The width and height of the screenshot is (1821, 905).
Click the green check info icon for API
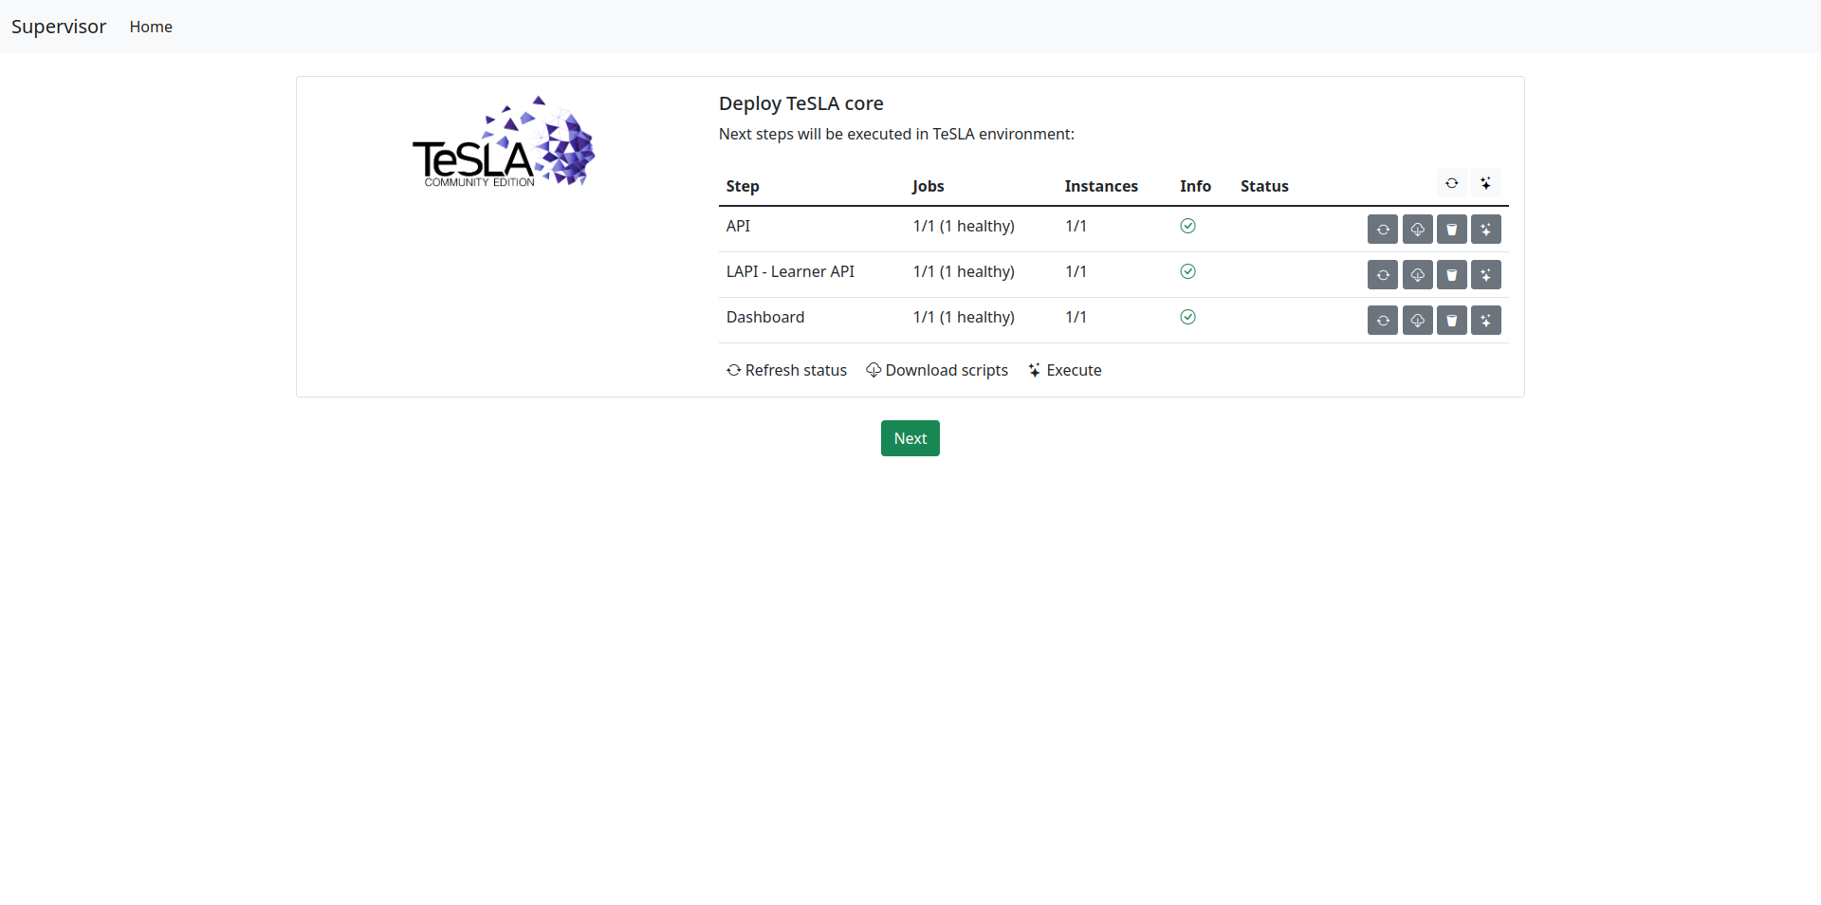1187,226
